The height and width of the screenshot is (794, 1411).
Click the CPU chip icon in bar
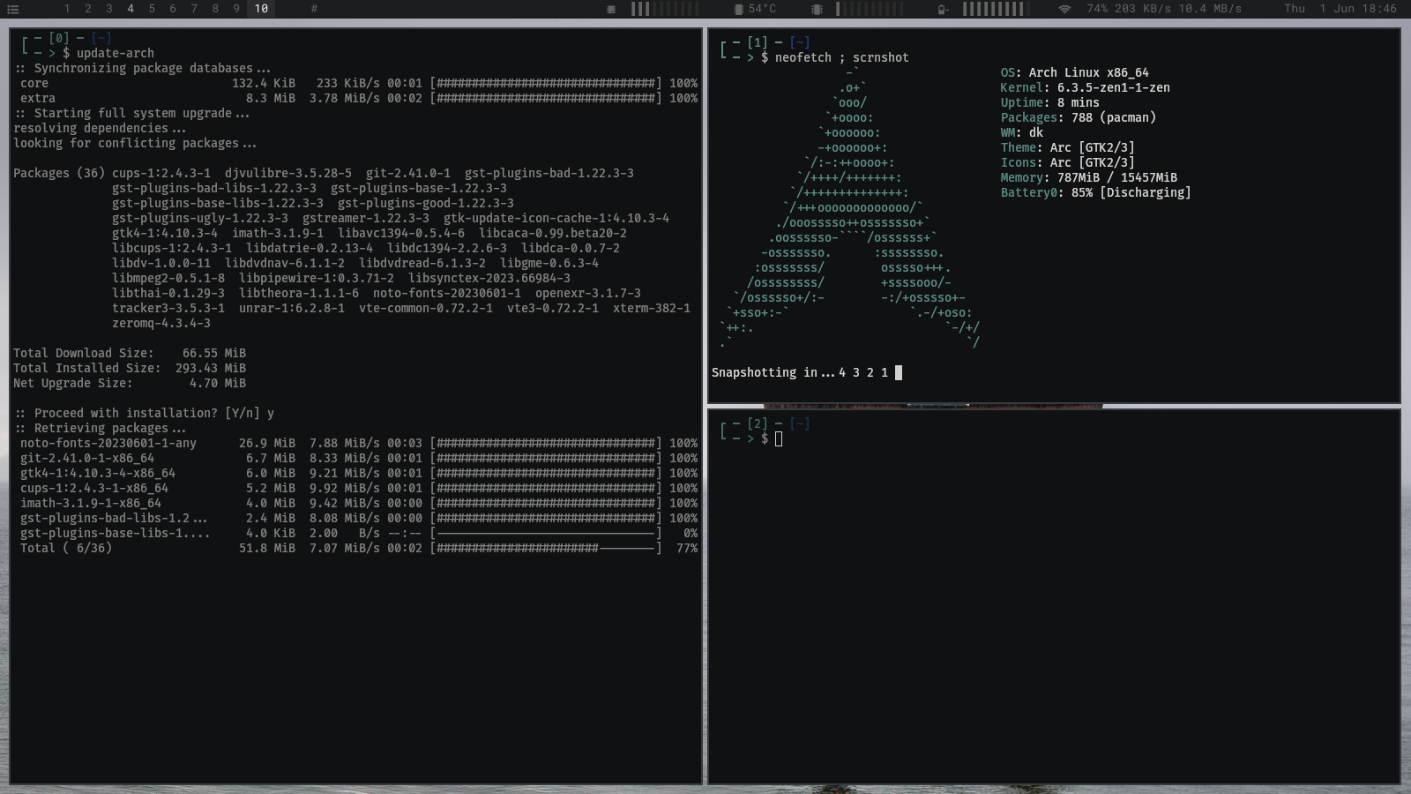click(x=817, y=9)
